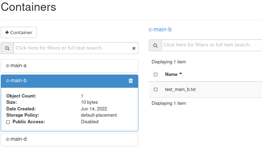Expand the c-main-d container

point(69,139)
